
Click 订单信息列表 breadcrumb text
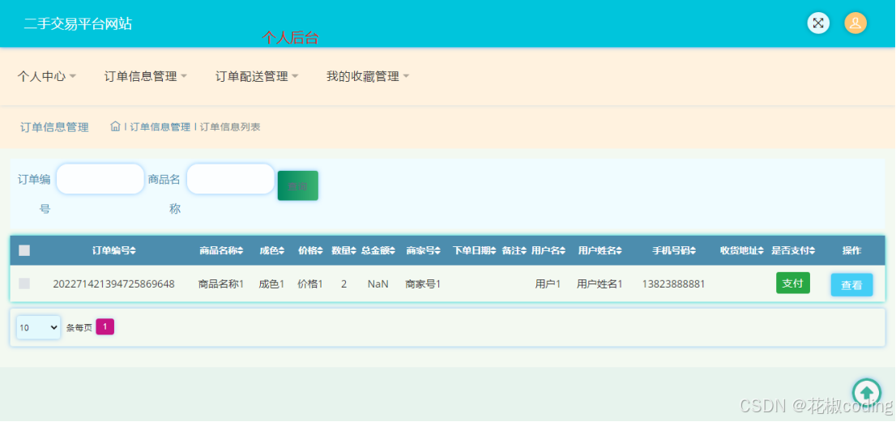tap(230, 127)
